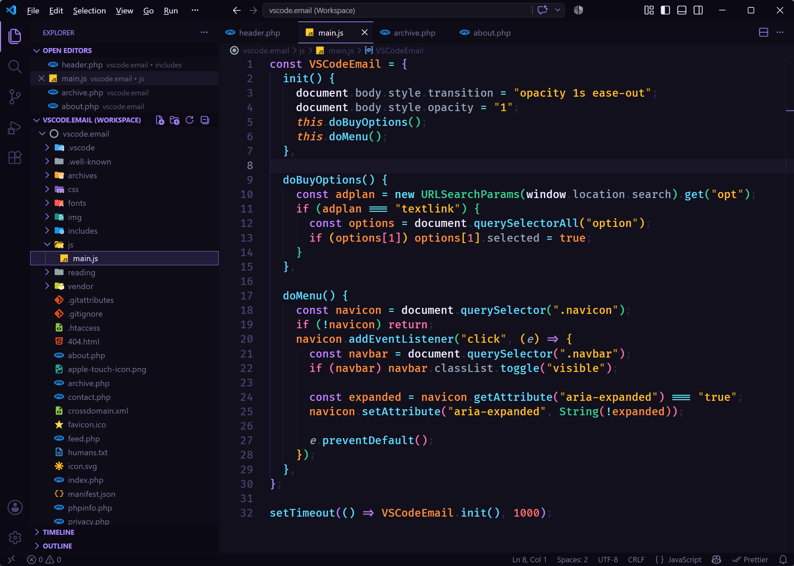Click the New Folder icon in workspace header

click(175, 120)
